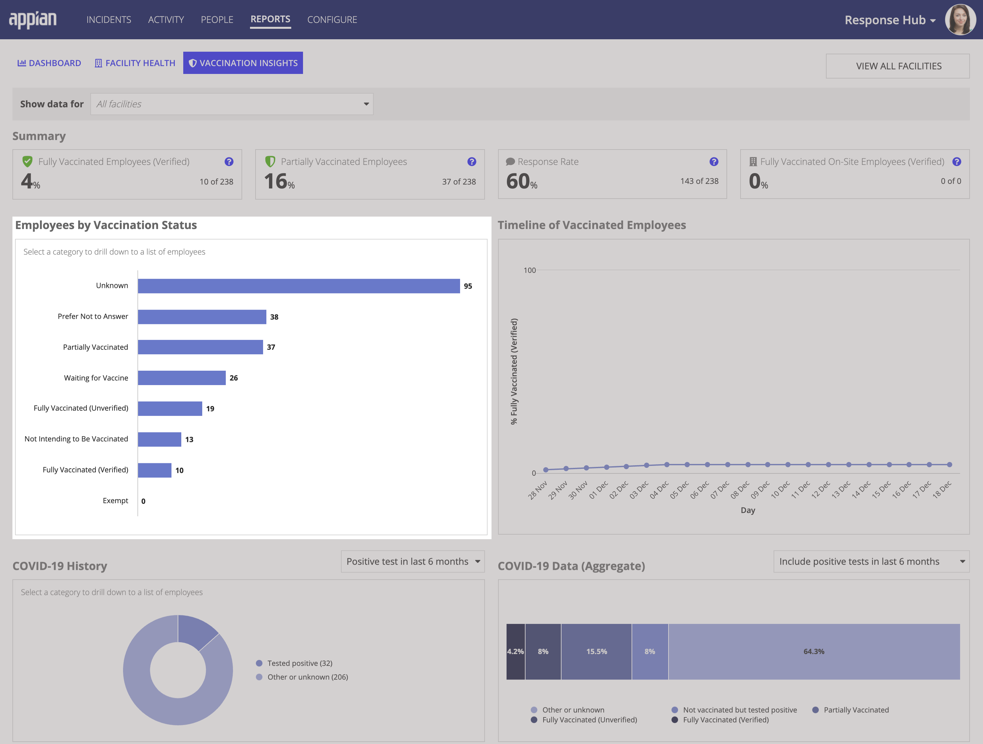Screen dimensions: 983x744
Task: Click the 28 Nov timeline data point
Action: (546, 470)
